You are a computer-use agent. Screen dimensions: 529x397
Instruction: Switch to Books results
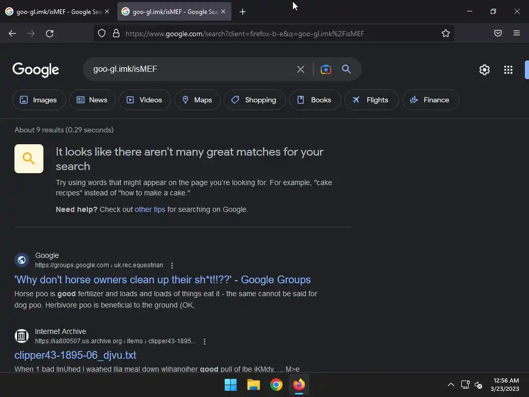(x=315, y=100)
